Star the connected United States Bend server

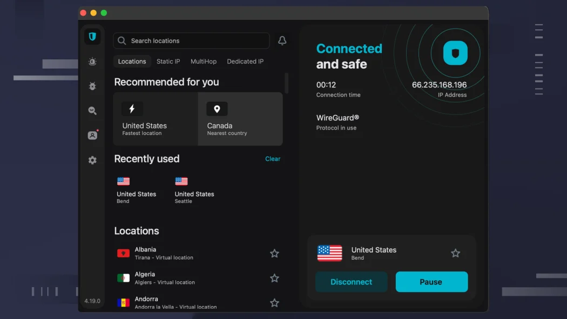tap(455, 253)
